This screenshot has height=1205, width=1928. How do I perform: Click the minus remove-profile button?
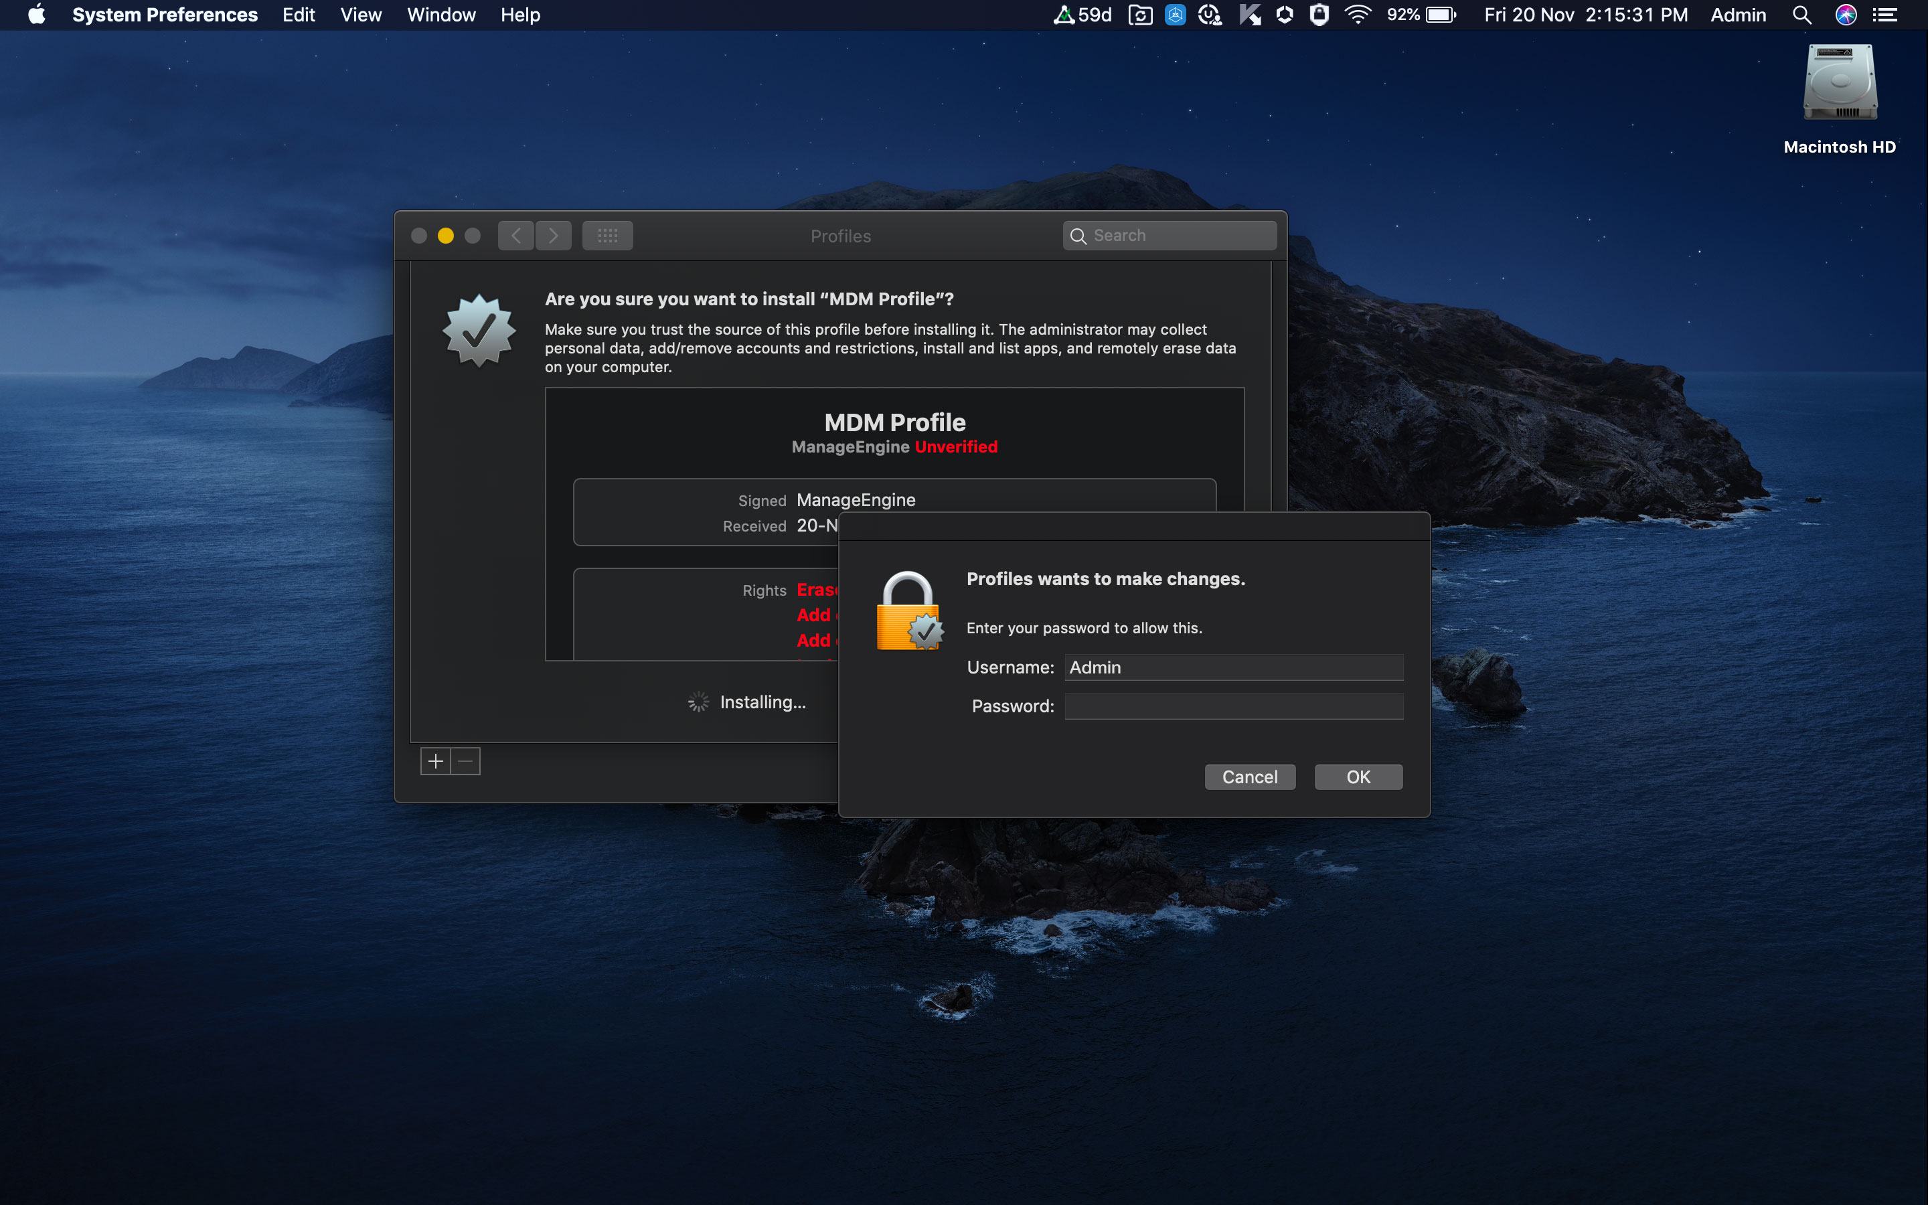pyautogui.click(x=466, y=762)
